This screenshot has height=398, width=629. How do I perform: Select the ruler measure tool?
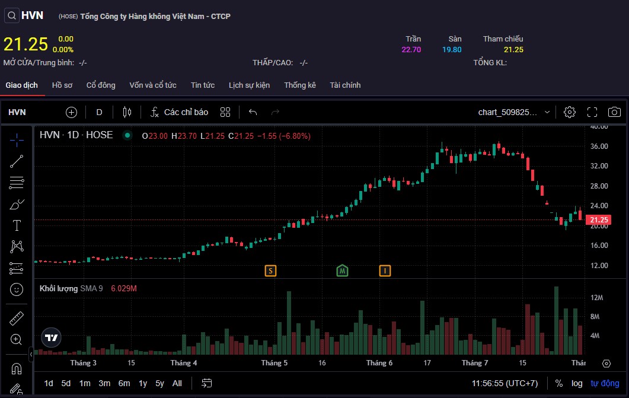click(x=17, y=319)
